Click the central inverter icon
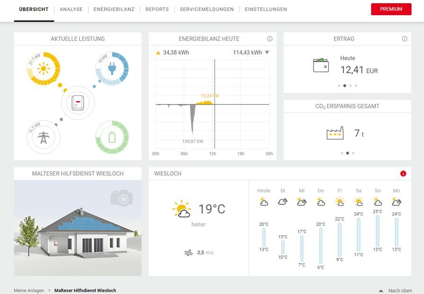424x294 pixels. coord(78,103)
